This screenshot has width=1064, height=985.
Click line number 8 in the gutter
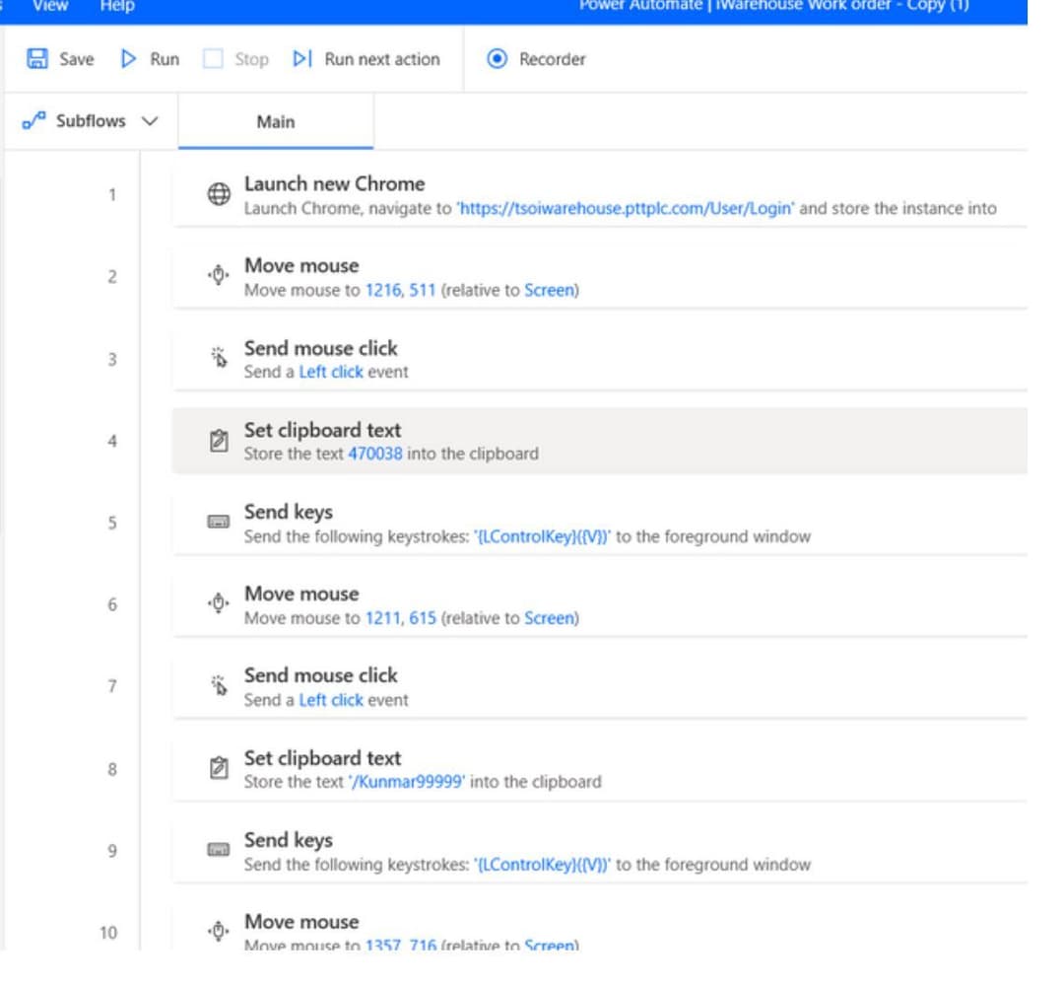[112, 770]
